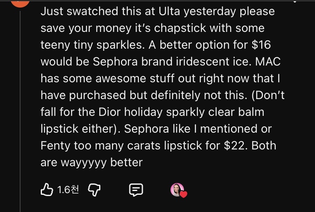The image size is (315, 212).
Task: Click the creator's heart avatar badge
Action: tap(177, 190)
